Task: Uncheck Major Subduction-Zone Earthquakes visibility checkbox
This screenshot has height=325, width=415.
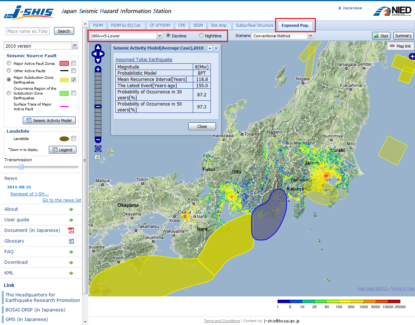Action: [x=73, y=80]
